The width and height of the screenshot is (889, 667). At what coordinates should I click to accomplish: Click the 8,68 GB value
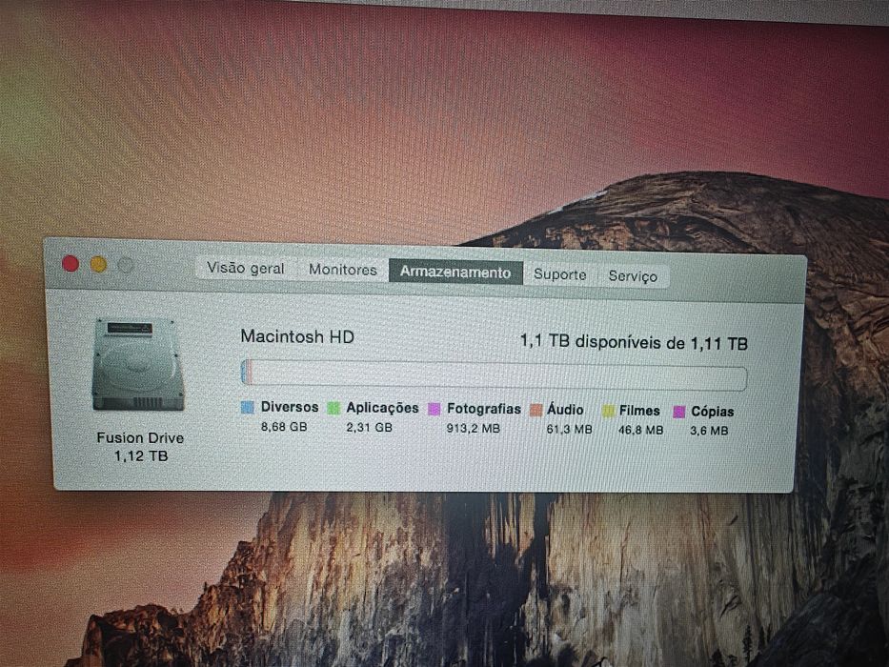click(284, 426)
